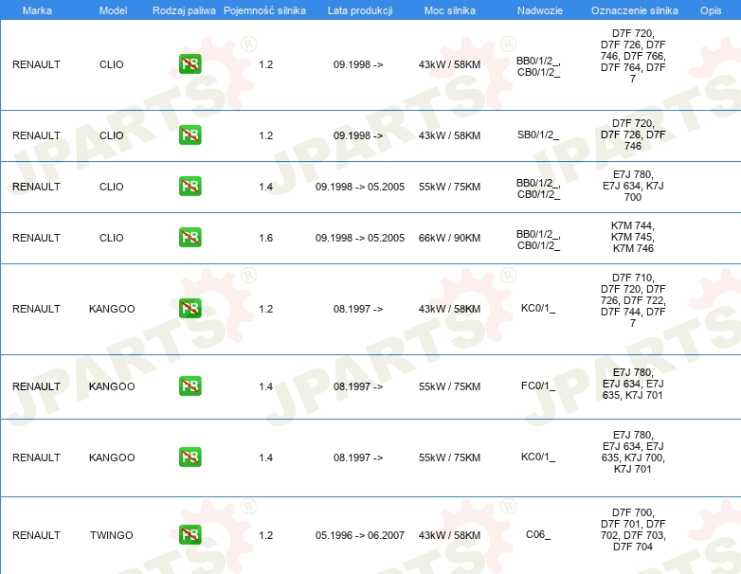Click the SB0/1/2_ body code cell
The width and height of the screenshot is (741, 574).
[x=538, y=135]
